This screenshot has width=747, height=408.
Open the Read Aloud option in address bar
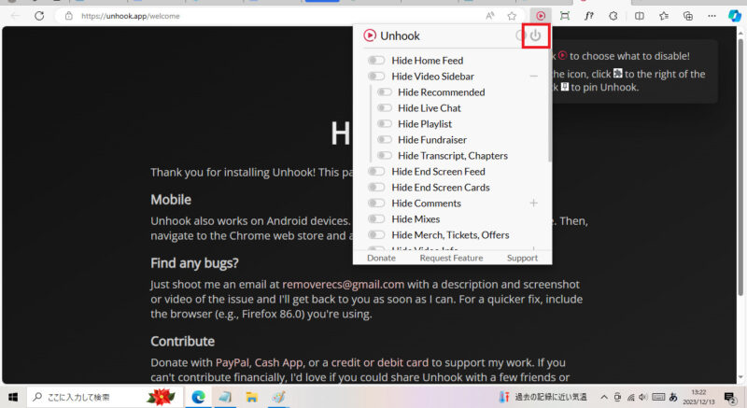[x=489, y=16]
